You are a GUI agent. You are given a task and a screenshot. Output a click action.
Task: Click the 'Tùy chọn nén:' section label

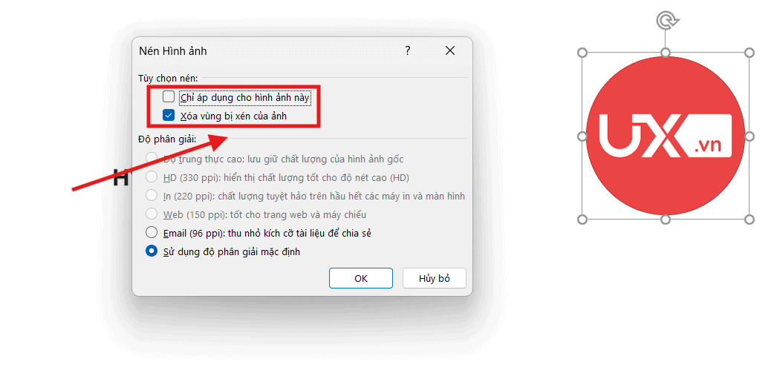(x=169, y=77)
